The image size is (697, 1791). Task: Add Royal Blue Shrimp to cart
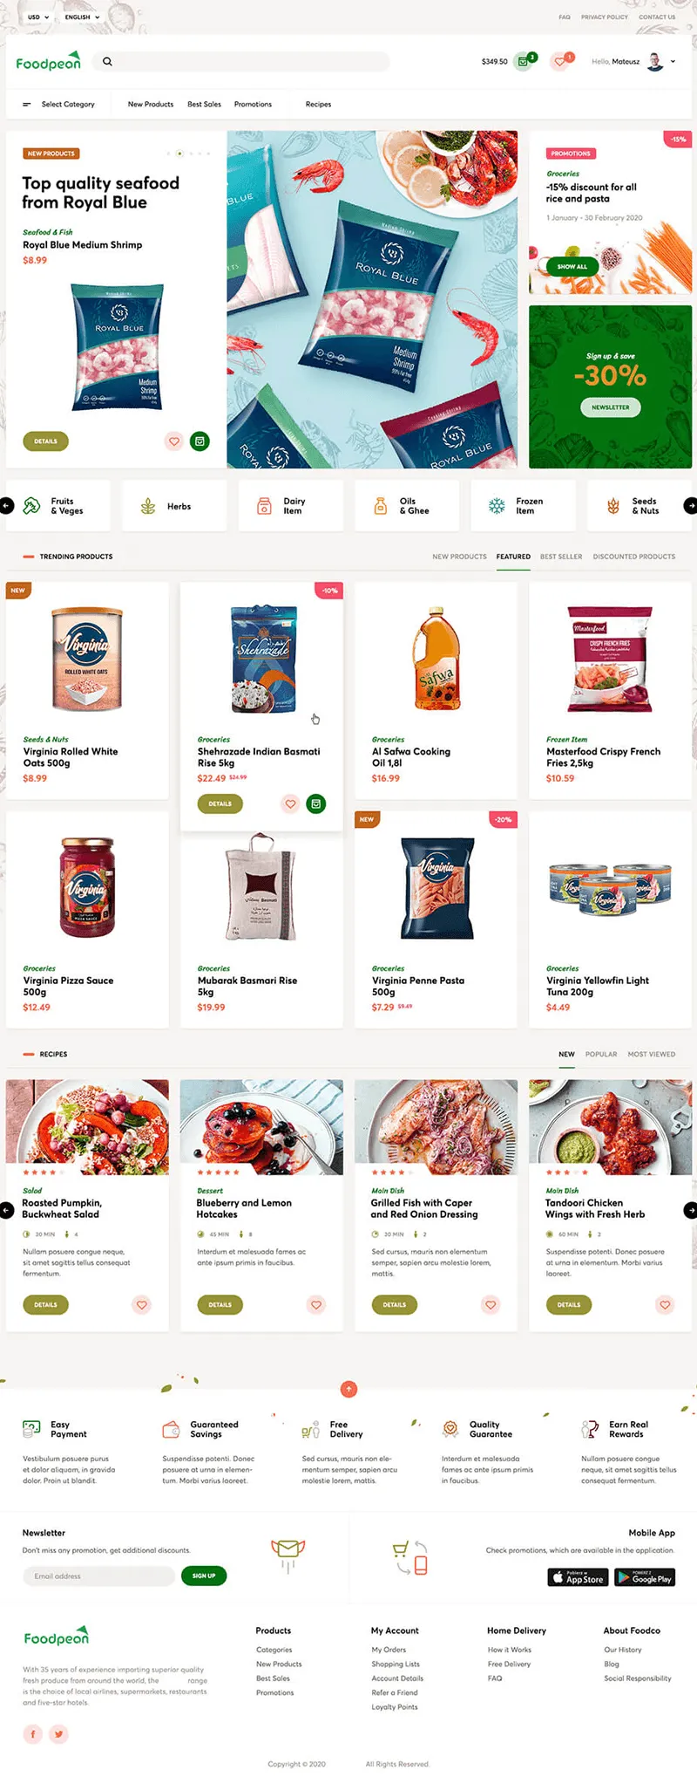tap(200, 441)
